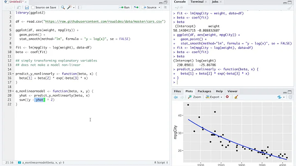Click line number 12 in the gutter

click(9, 60)
